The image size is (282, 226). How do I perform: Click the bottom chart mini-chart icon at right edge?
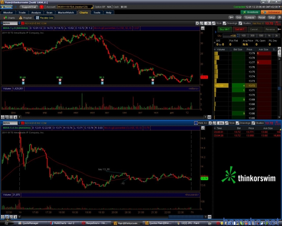coord(203,128)
